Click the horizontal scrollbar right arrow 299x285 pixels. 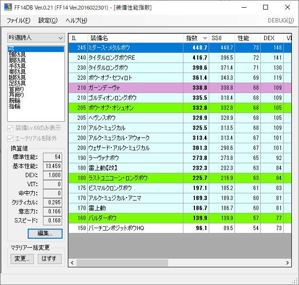pos(288,263)
